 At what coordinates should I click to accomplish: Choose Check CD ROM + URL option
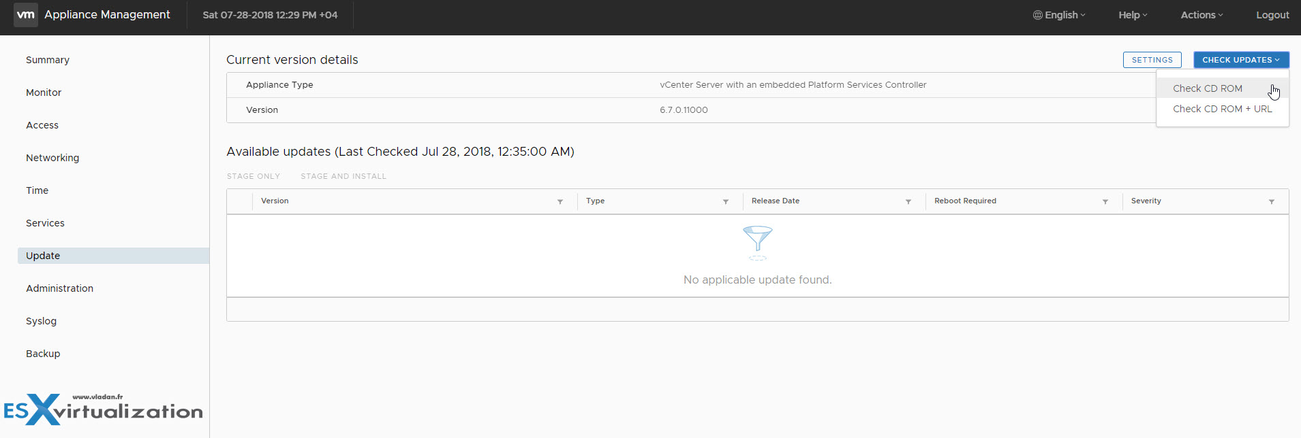pos(1223,109)
